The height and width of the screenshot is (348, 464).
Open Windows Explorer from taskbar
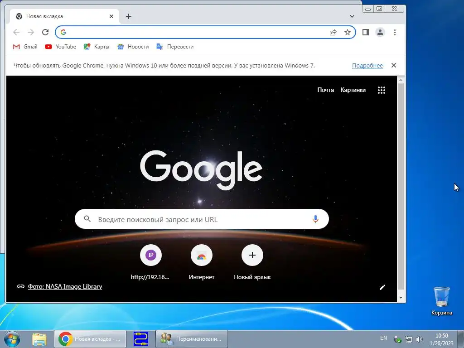tap(39, 339)
